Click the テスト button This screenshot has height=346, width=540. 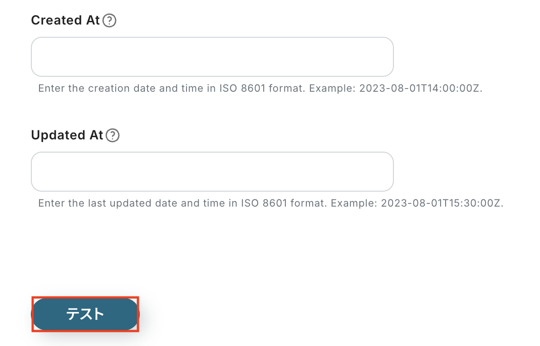(x=85, y=314)
